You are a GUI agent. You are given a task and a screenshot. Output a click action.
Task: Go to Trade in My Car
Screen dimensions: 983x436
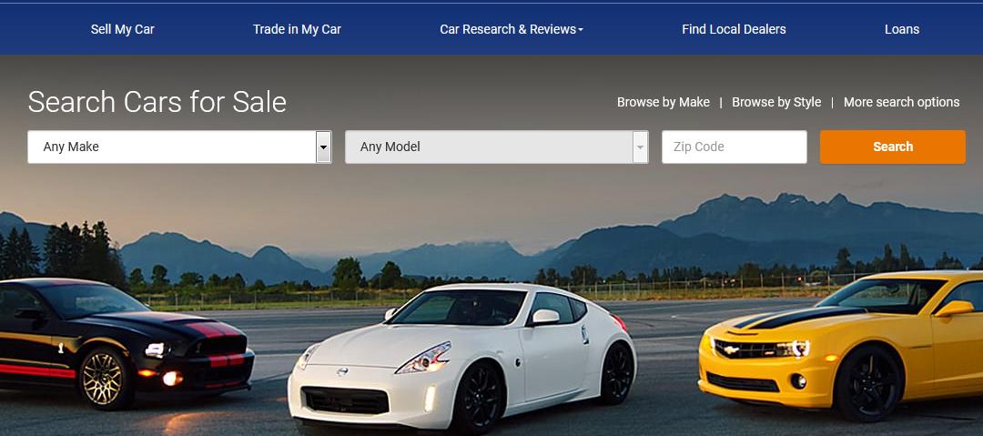[297, 29]
